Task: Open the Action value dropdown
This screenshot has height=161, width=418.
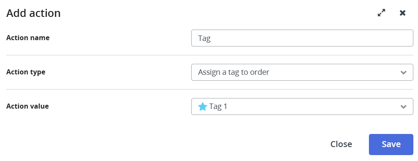Action: (x=302, y=106)
